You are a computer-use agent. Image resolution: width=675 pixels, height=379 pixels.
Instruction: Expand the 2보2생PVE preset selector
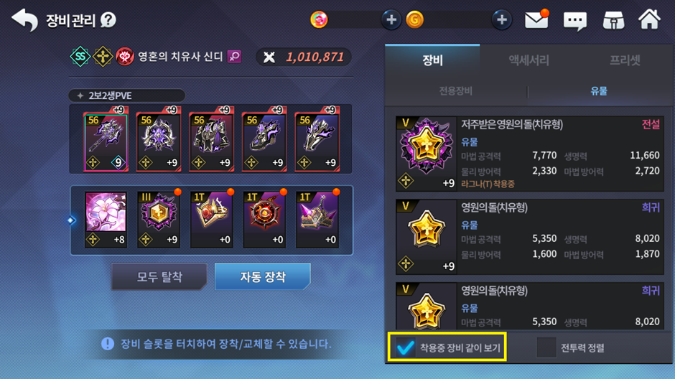point(127,95)
